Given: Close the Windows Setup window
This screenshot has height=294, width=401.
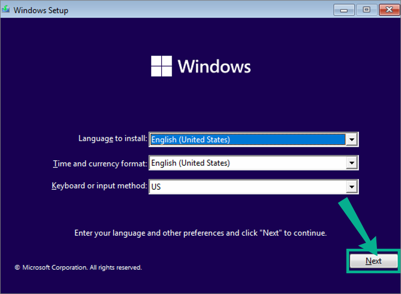Looking at the screenshot, I should tap(389, 10).
